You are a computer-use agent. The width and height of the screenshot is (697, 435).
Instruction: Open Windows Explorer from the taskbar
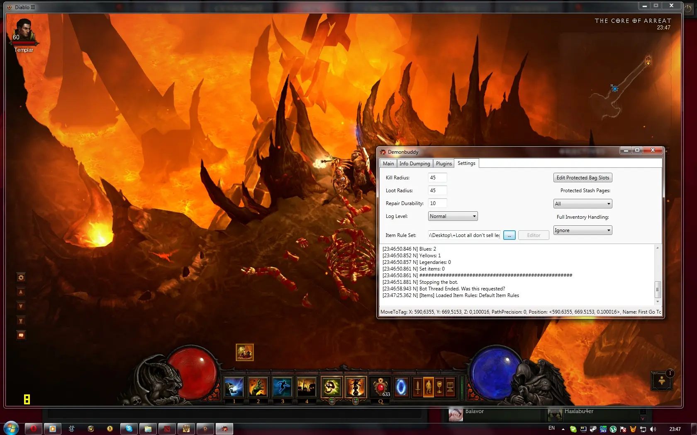click(148, 429)
